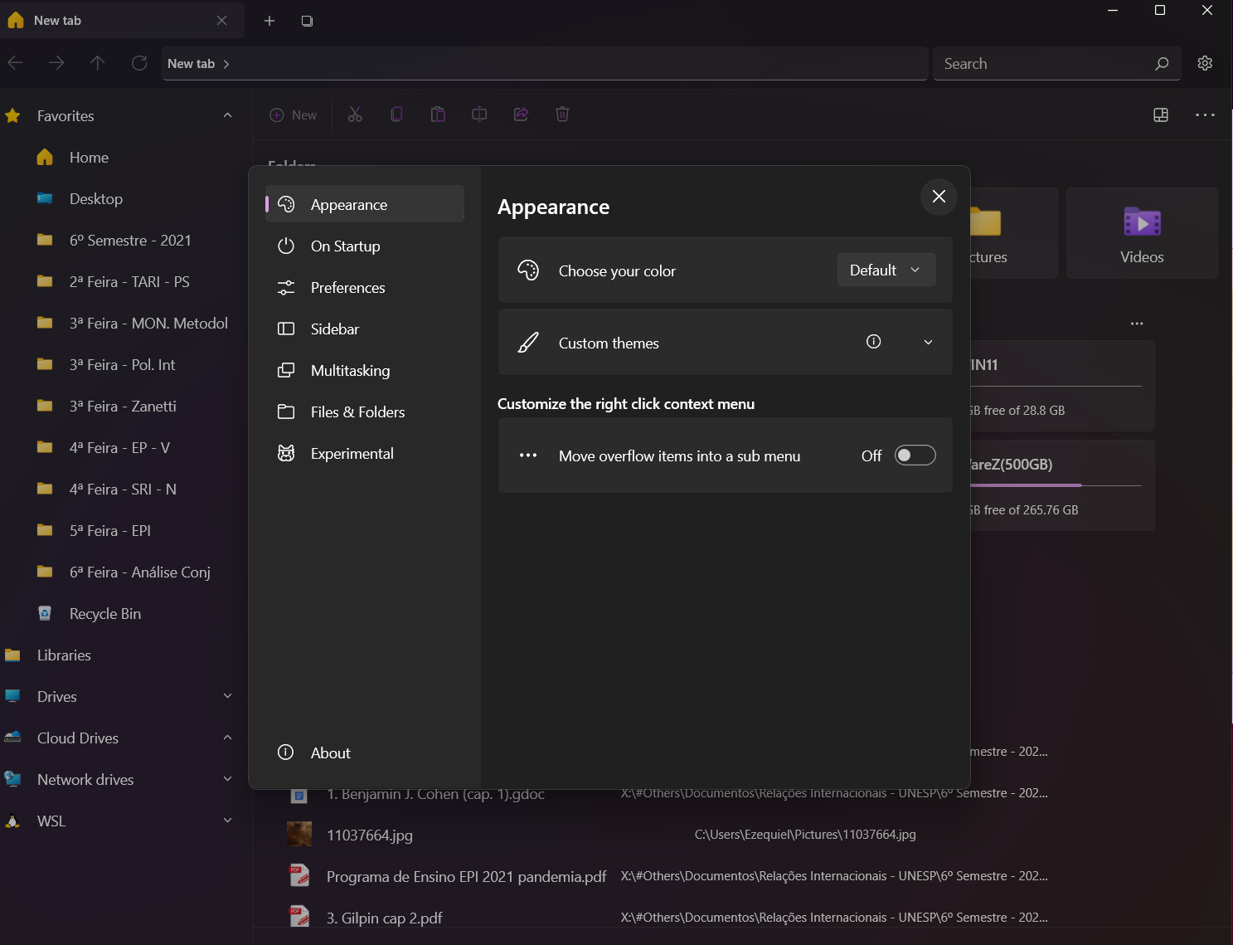1233x945 pixels.
Task: Open the About page
Action: coord(330,753)
